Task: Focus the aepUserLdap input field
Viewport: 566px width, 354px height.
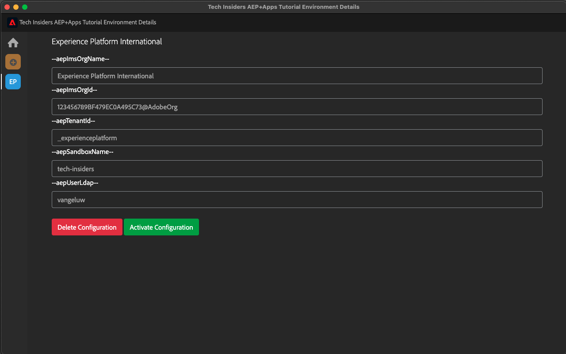Action: pyautogui.click(x=297, y=200)
